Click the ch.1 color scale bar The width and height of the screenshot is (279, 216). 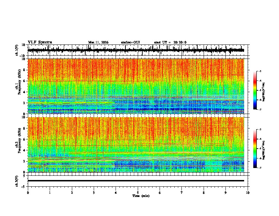tap(255, 90)
